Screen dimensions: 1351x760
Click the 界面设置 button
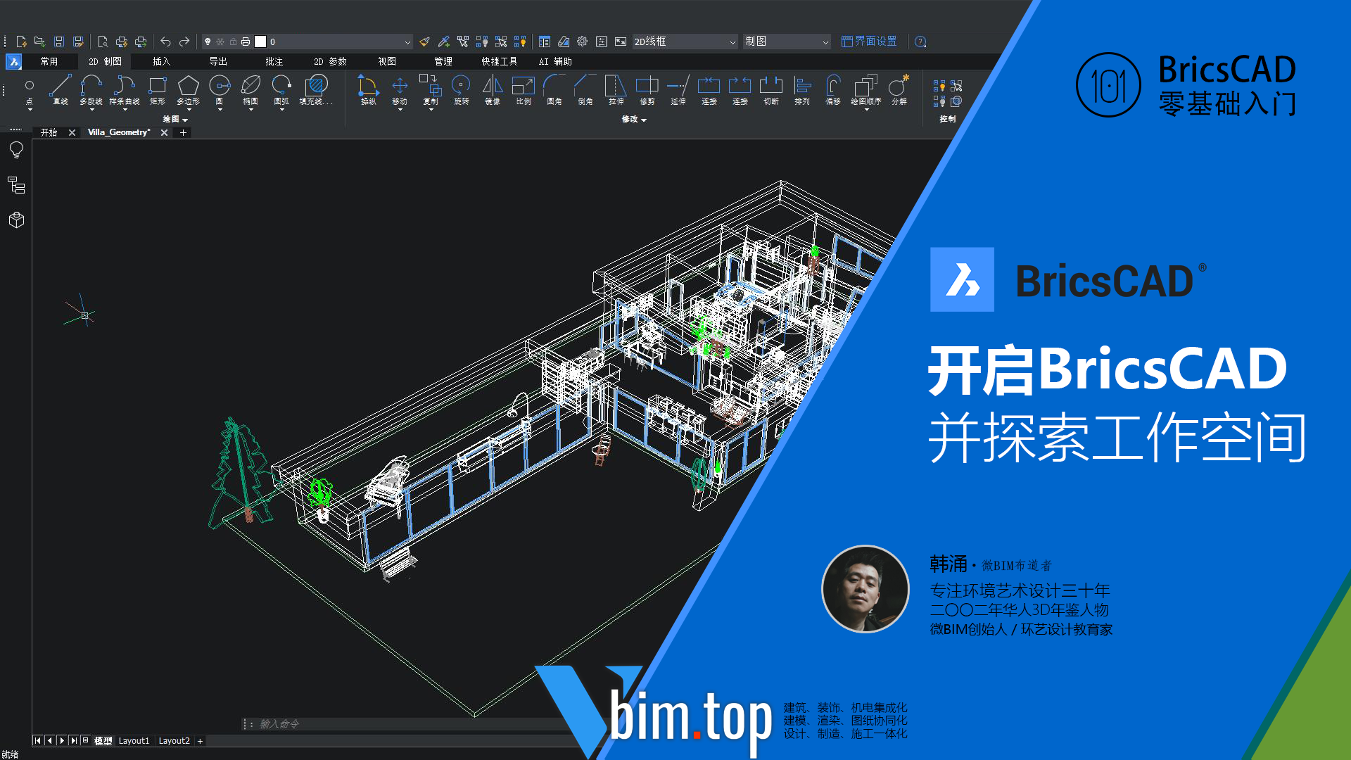(869, 42)
